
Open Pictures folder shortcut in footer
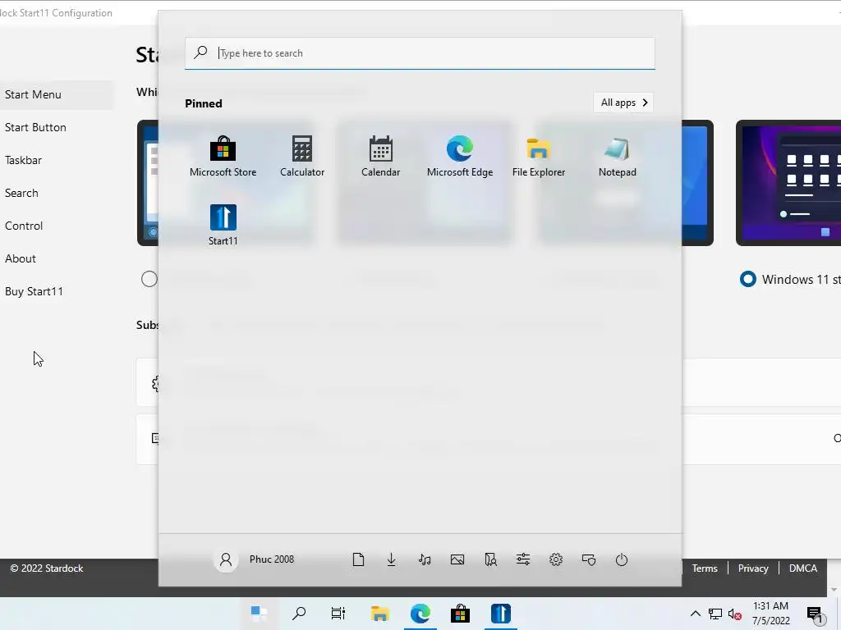click(457, 559)
